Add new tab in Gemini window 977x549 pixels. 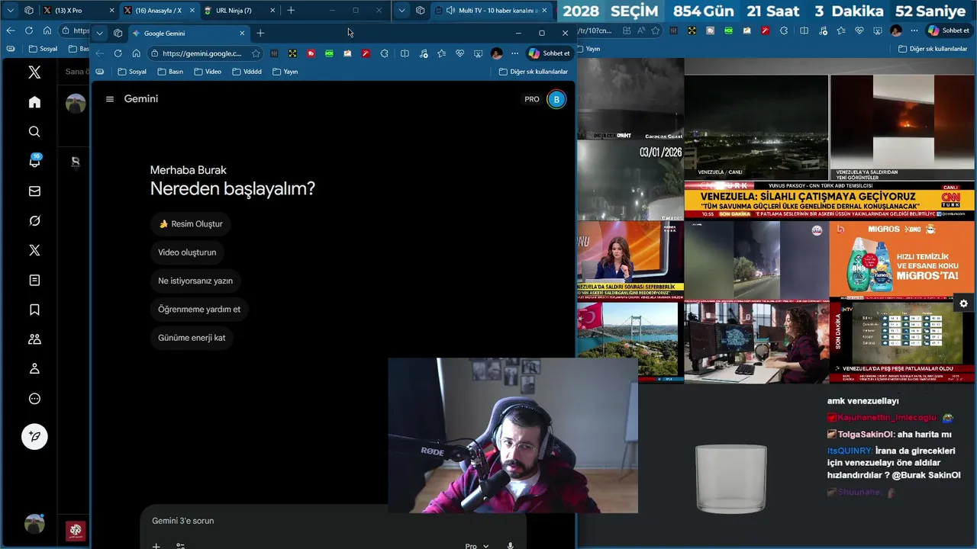coord(260,34)
